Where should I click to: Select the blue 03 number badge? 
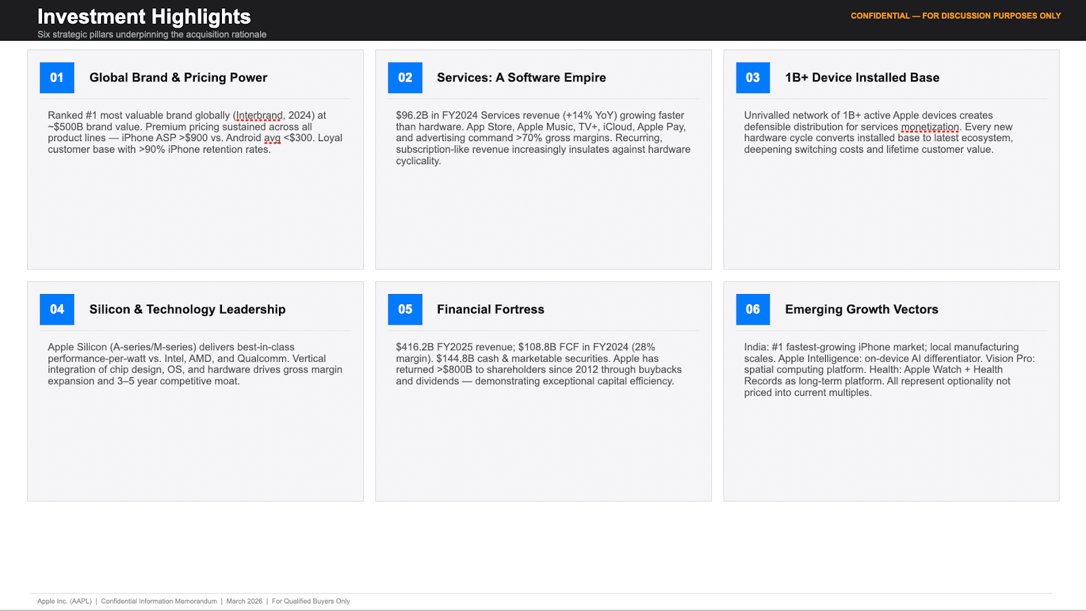pos(753,78)
